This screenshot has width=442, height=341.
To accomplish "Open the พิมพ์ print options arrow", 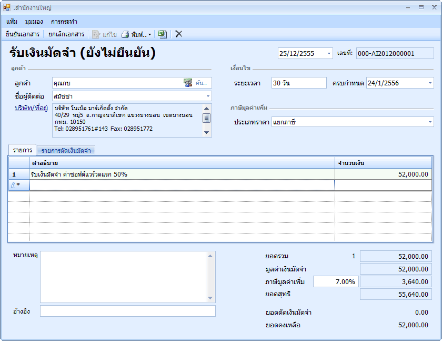I will coord(150,35).
